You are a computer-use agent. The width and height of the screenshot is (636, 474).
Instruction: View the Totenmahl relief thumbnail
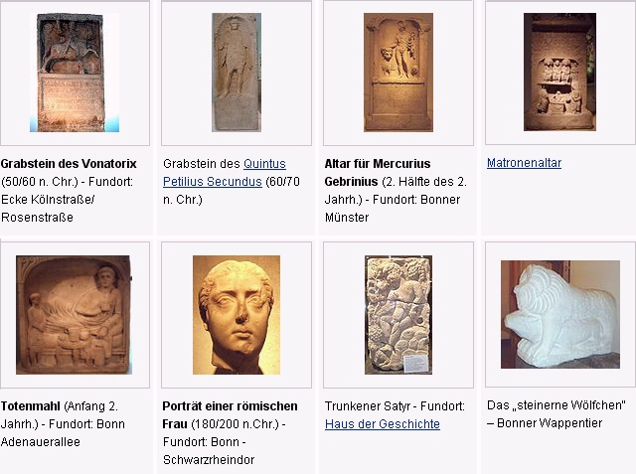click(74, 315)
